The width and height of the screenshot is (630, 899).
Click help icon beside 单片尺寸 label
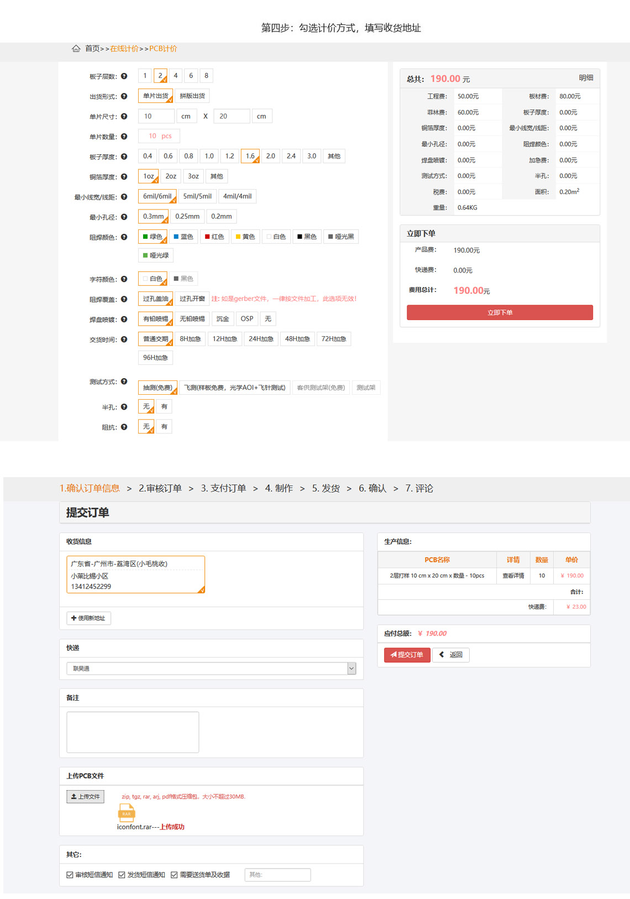[124, 117]
